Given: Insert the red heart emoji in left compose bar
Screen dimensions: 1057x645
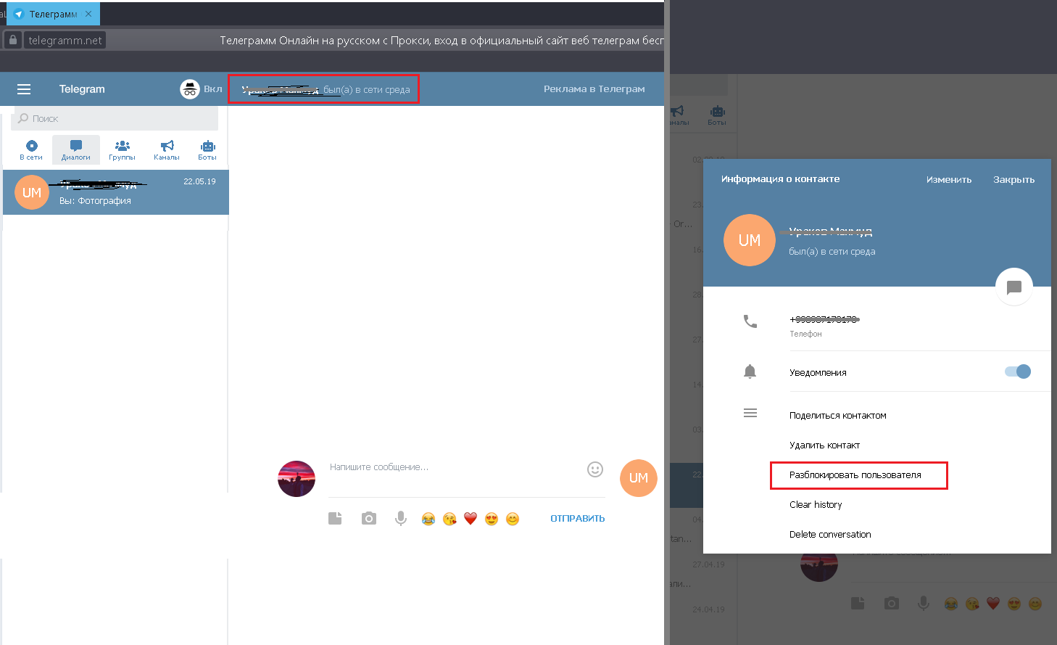Looking at the screenshot, I should [x=471, y=519].
